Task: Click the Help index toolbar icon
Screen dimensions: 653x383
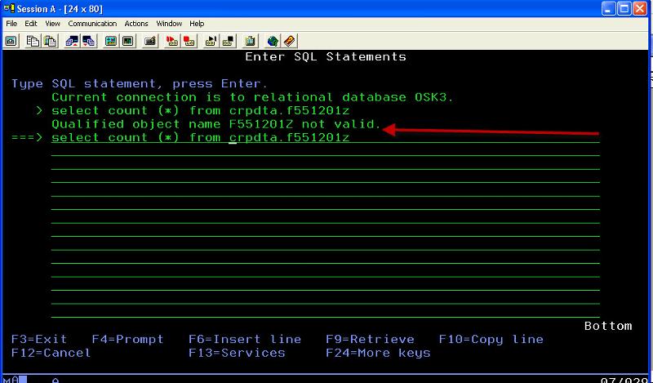Action: click(289, 41)
